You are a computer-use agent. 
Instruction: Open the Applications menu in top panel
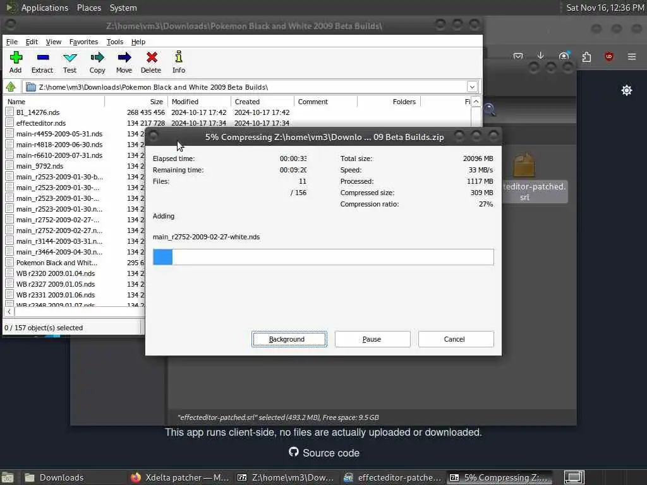click(x=45, y=8)
